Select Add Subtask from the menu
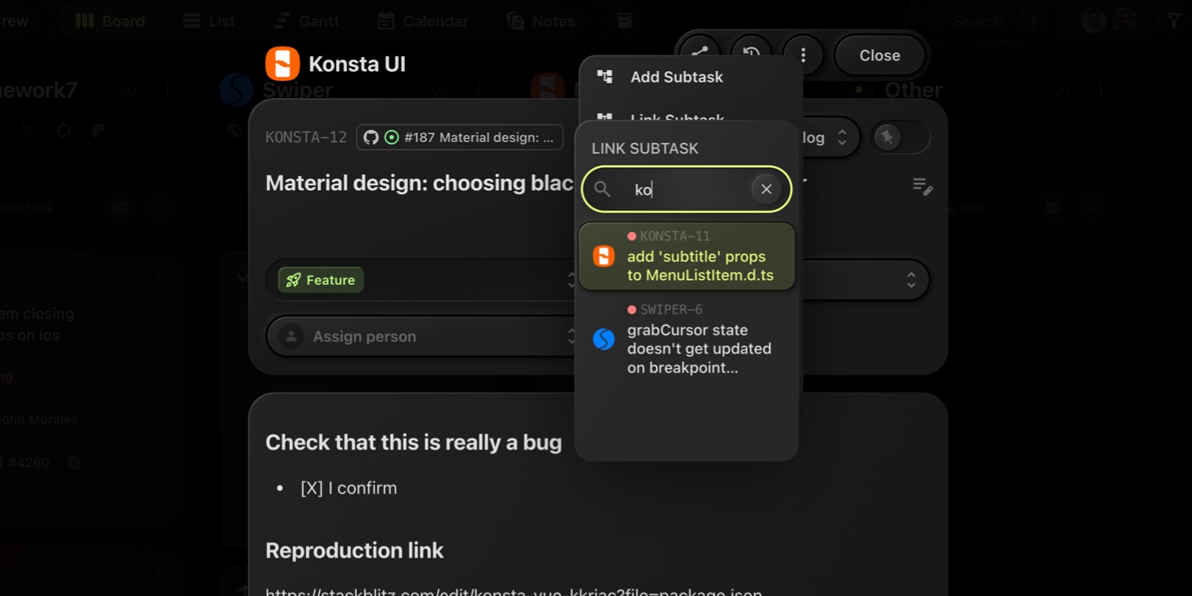The width and height of the screenshot is (1192, 596). coord(676,77)
